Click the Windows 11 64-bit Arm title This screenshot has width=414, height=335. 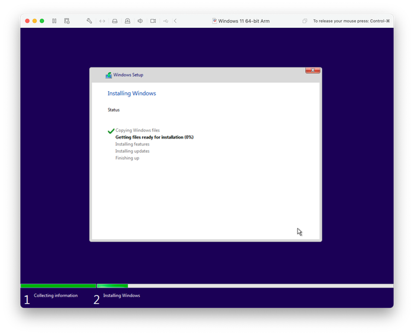coord(244,21)
